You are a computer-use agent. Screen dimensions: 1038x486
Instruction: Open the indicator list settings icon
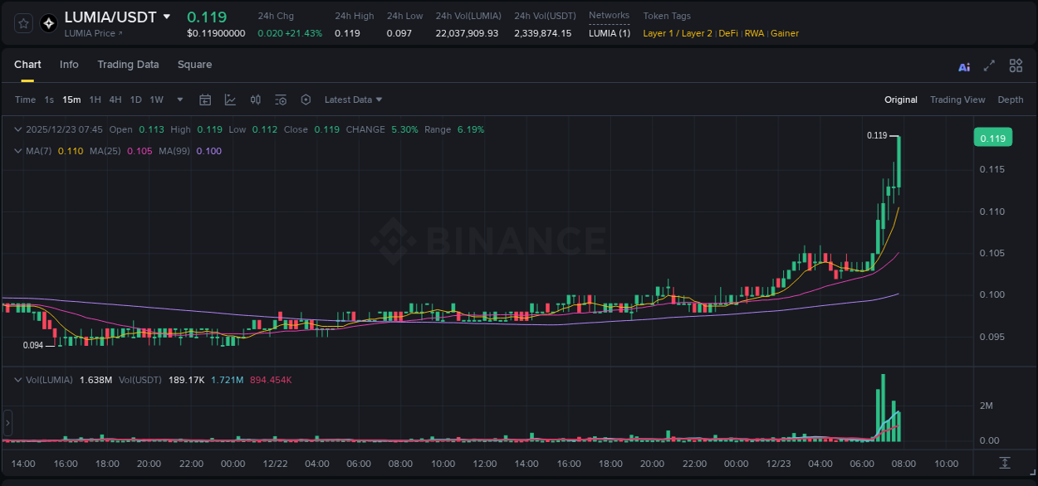[x=281, y=100]
